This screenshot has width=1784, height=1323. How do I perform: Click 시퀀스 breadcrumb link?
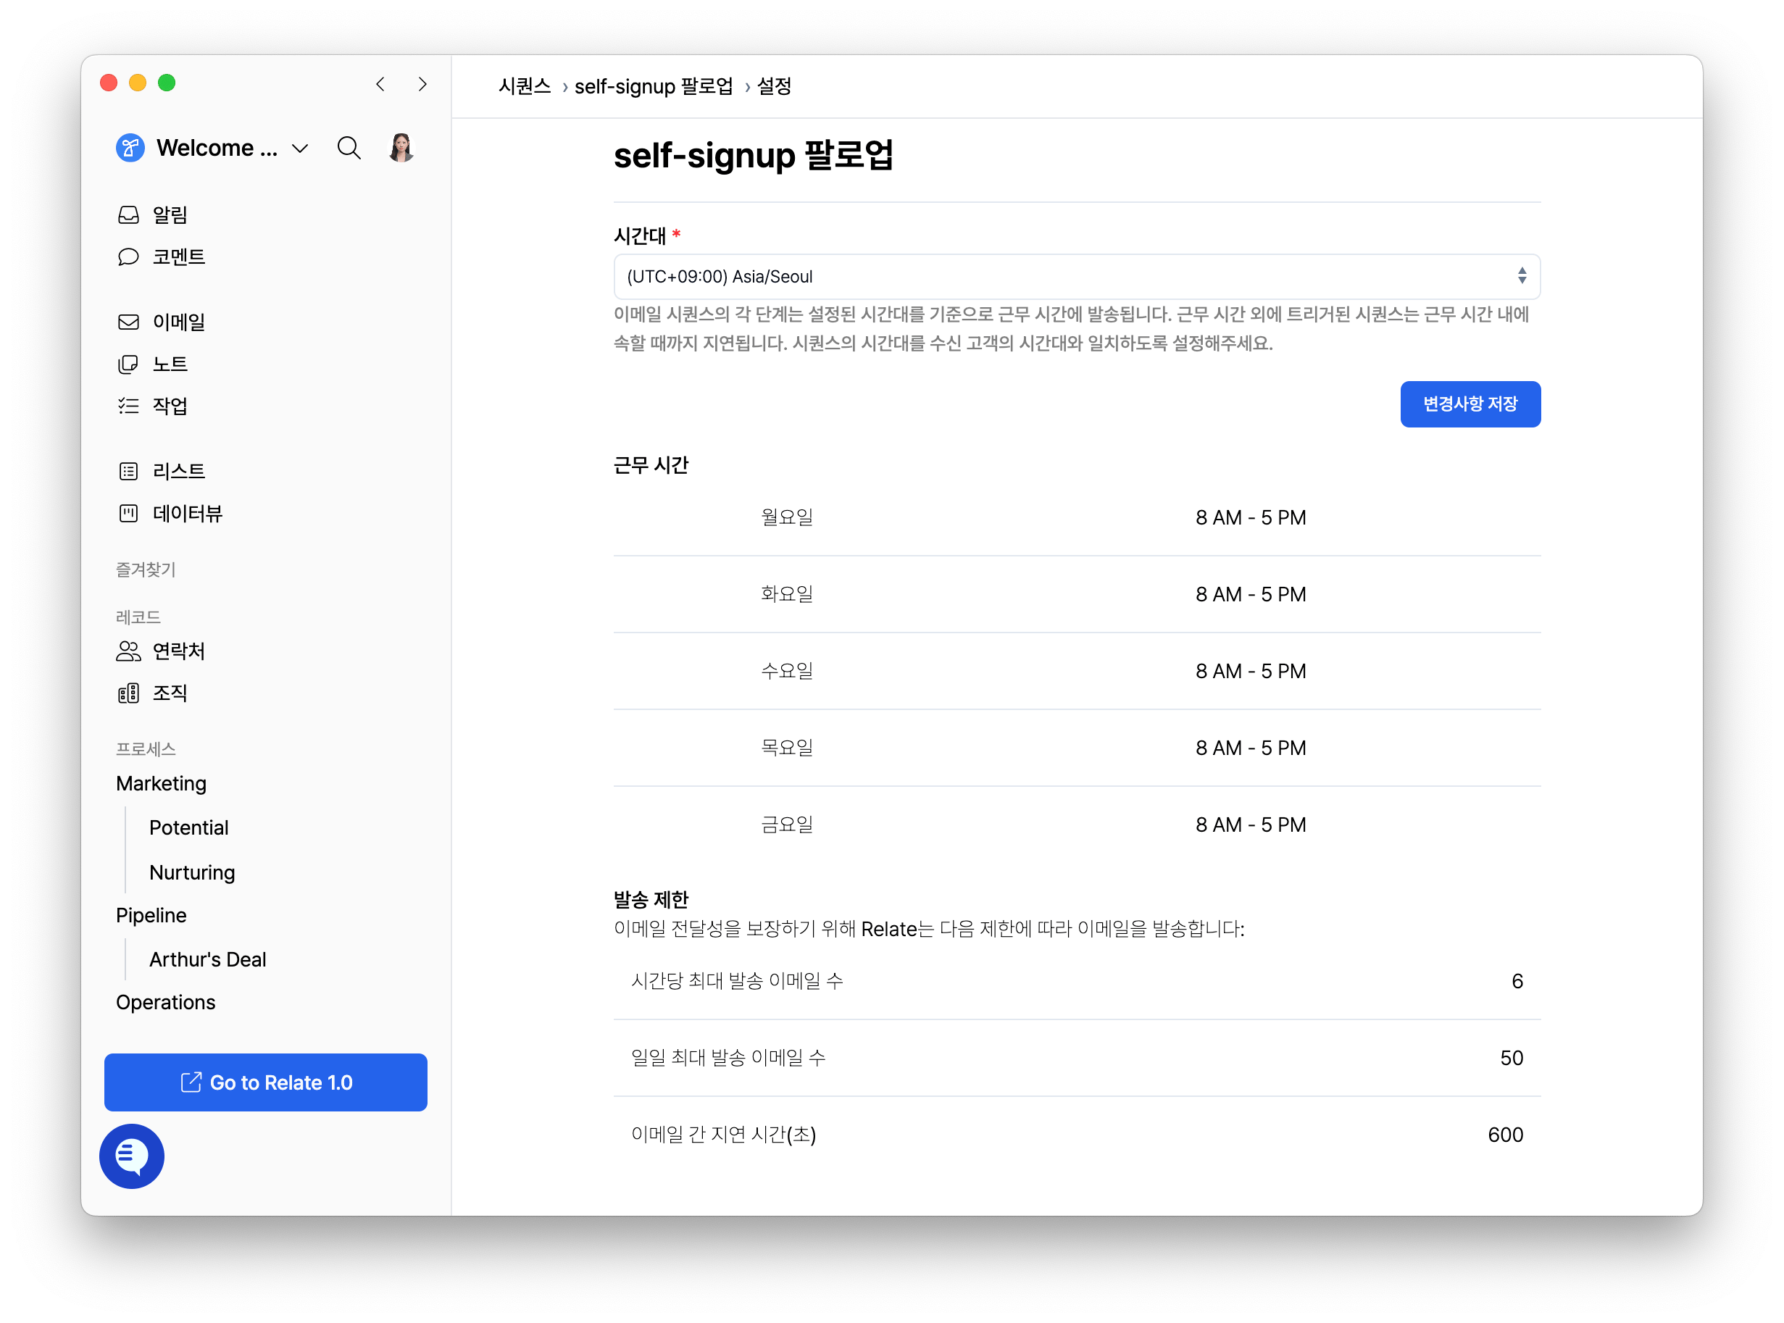click(x=525, y=85)
